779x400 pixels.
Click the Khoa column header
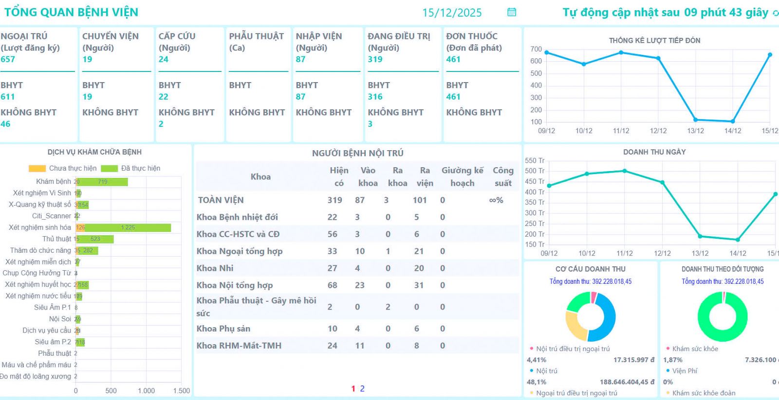(x=260, y=177)
